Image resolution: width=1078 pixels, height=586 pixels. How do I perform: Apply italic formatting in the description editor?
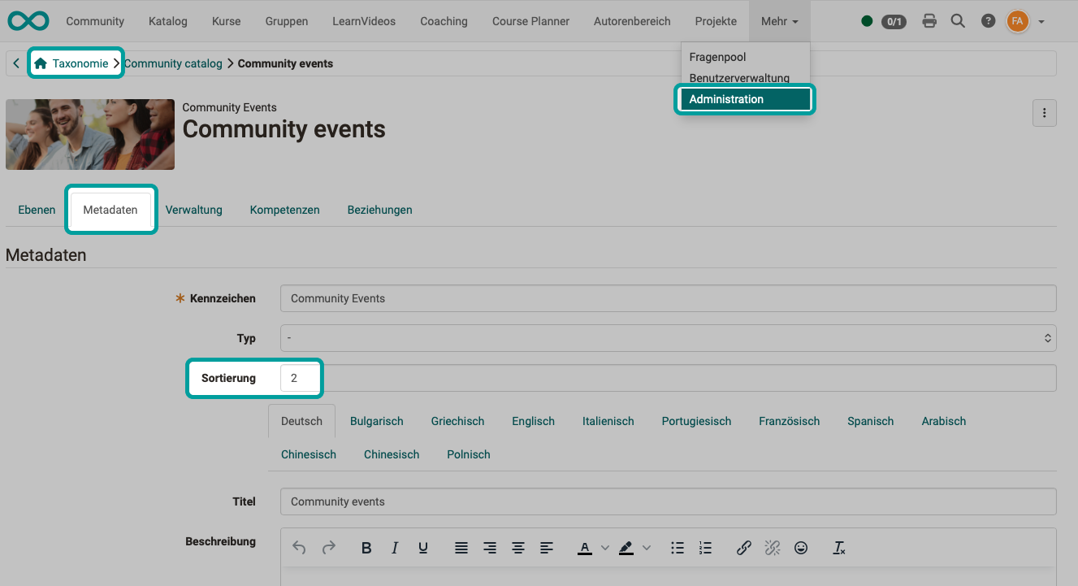pyautogui.click(x=395, y=548)
